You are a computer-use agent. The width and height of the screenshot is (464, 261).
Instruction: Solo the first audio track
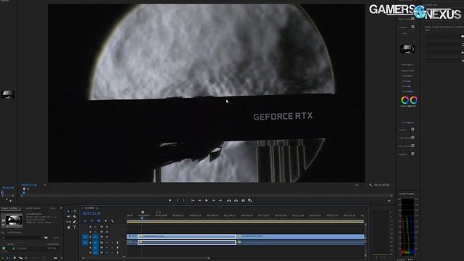112,243
